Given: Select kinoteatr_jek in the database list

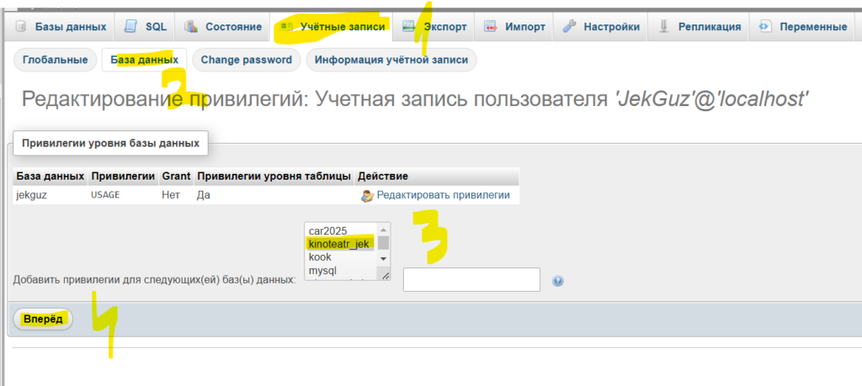Looking at the screenshot, I should [339, 244].
